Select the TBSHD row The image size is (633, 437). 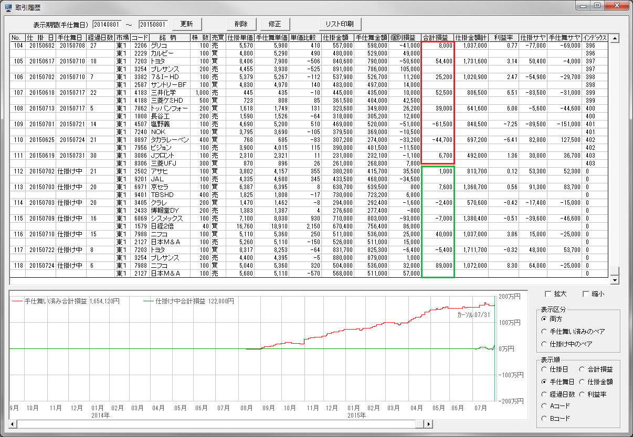310,195
